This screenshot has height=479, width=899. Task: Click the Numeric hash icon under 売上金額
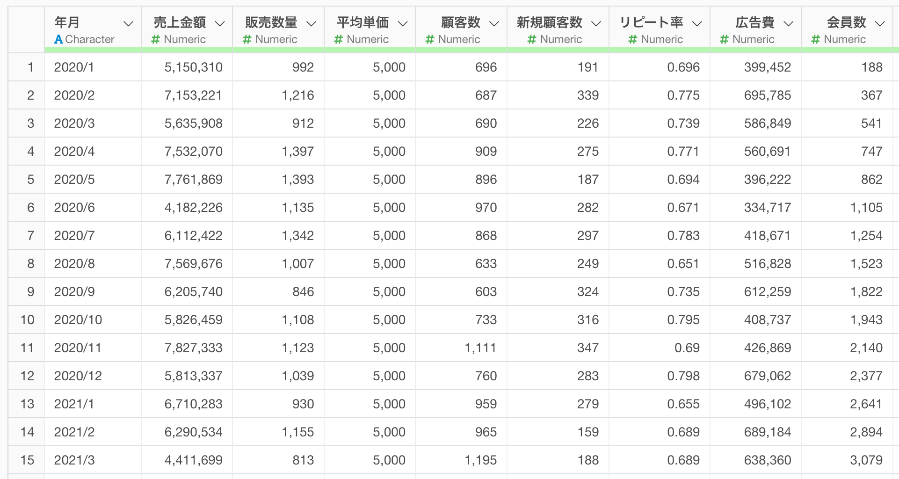(x=156, y=39)
